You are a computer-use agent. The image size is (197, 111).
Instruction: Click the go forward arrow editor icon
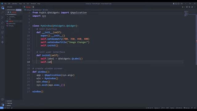click(192, 7)
